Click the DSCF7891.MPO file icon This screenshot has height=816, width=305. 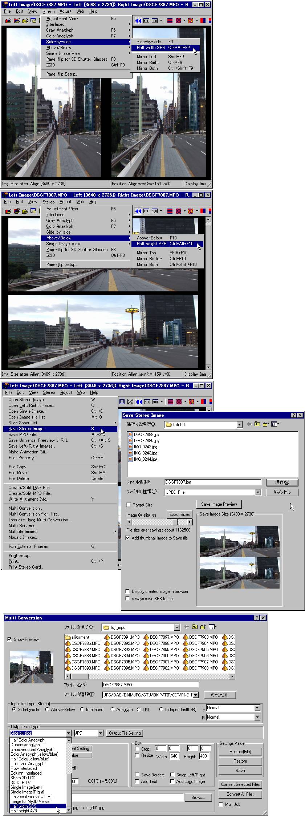[107, 637]
